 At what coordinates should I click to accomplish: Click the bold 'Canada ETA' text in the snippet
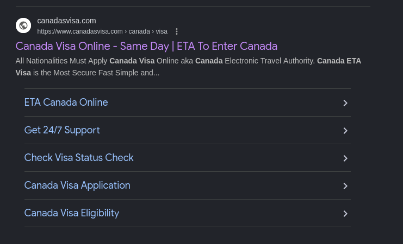(339, 61)
